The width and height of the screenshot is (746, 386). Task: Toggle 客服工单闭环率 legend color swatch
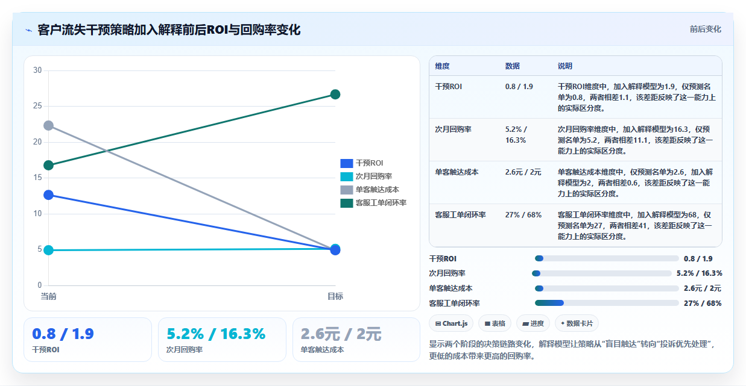point(346,203)
